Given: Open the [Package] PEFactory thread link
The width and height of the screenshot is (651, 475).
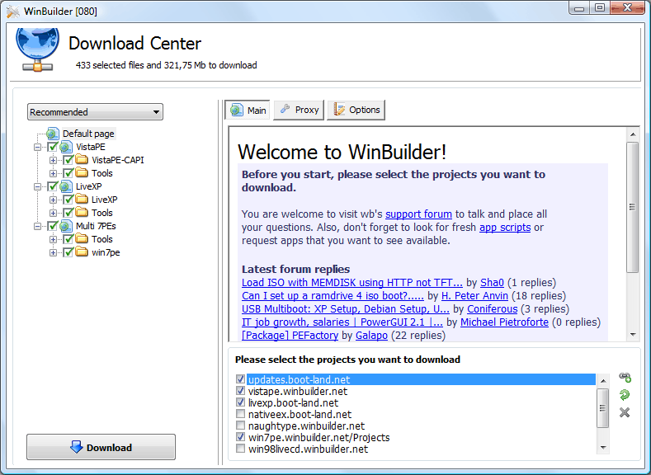Looking at the screenshot, I should [x=290, y=335].
